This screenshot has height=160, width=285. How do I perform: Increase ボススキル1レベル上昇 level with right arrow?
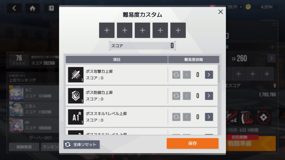point(209,117)
